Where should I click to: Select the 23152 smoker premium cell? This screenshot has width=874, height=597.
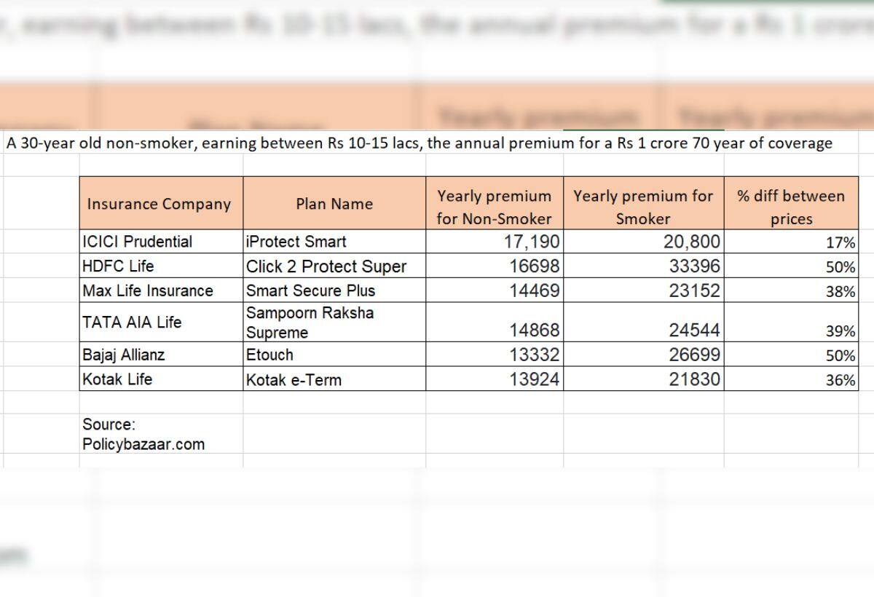(x=643, y=291)
